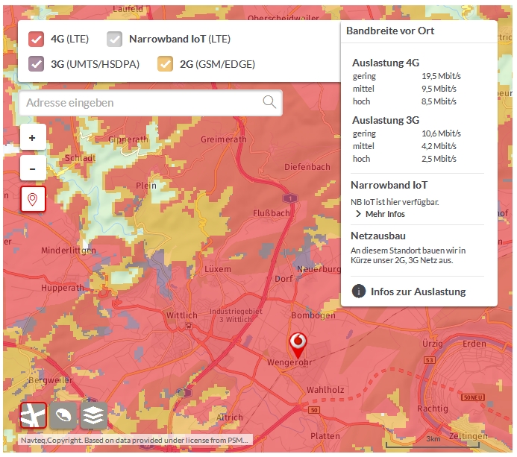Click the Minderlittgen map label
The image size is (517, 457).
click(68, 250)
